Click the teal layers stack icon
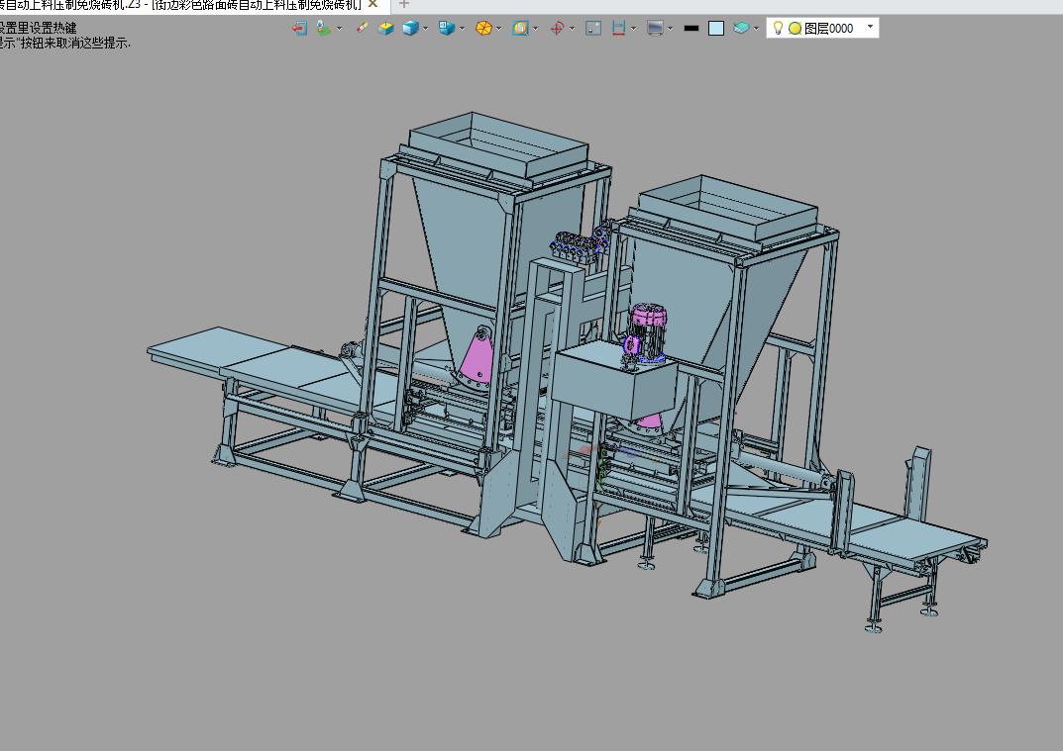The image size is (1063, 751). (741, 28)
